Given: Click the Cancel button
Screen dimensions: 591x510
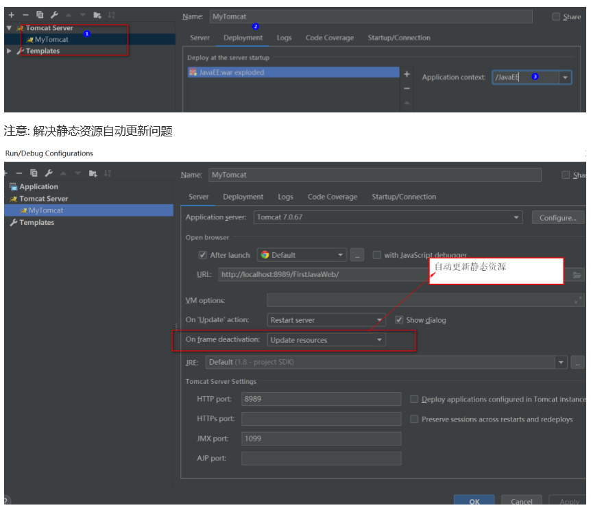Looking at the screenshot, I should pyautogui.click(x=522, y=500).
